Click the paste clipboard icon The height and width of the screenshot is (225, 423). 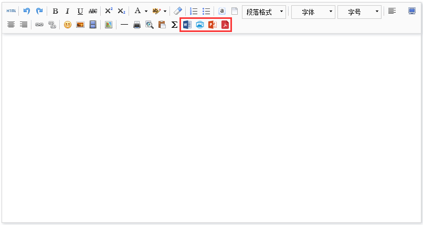click(162, 25)
